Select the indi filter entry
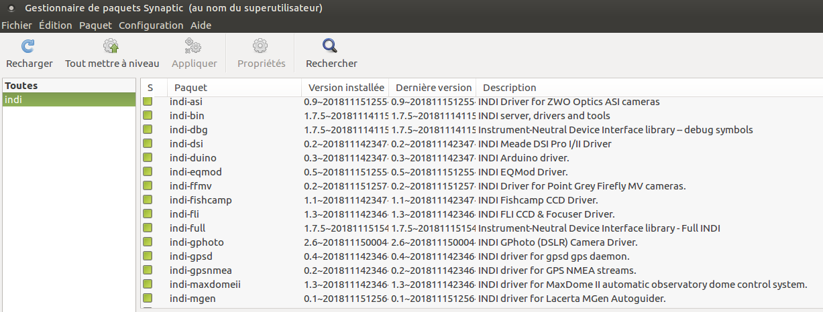The height and width of the screenshot is (312, 823). click(13, 100)
